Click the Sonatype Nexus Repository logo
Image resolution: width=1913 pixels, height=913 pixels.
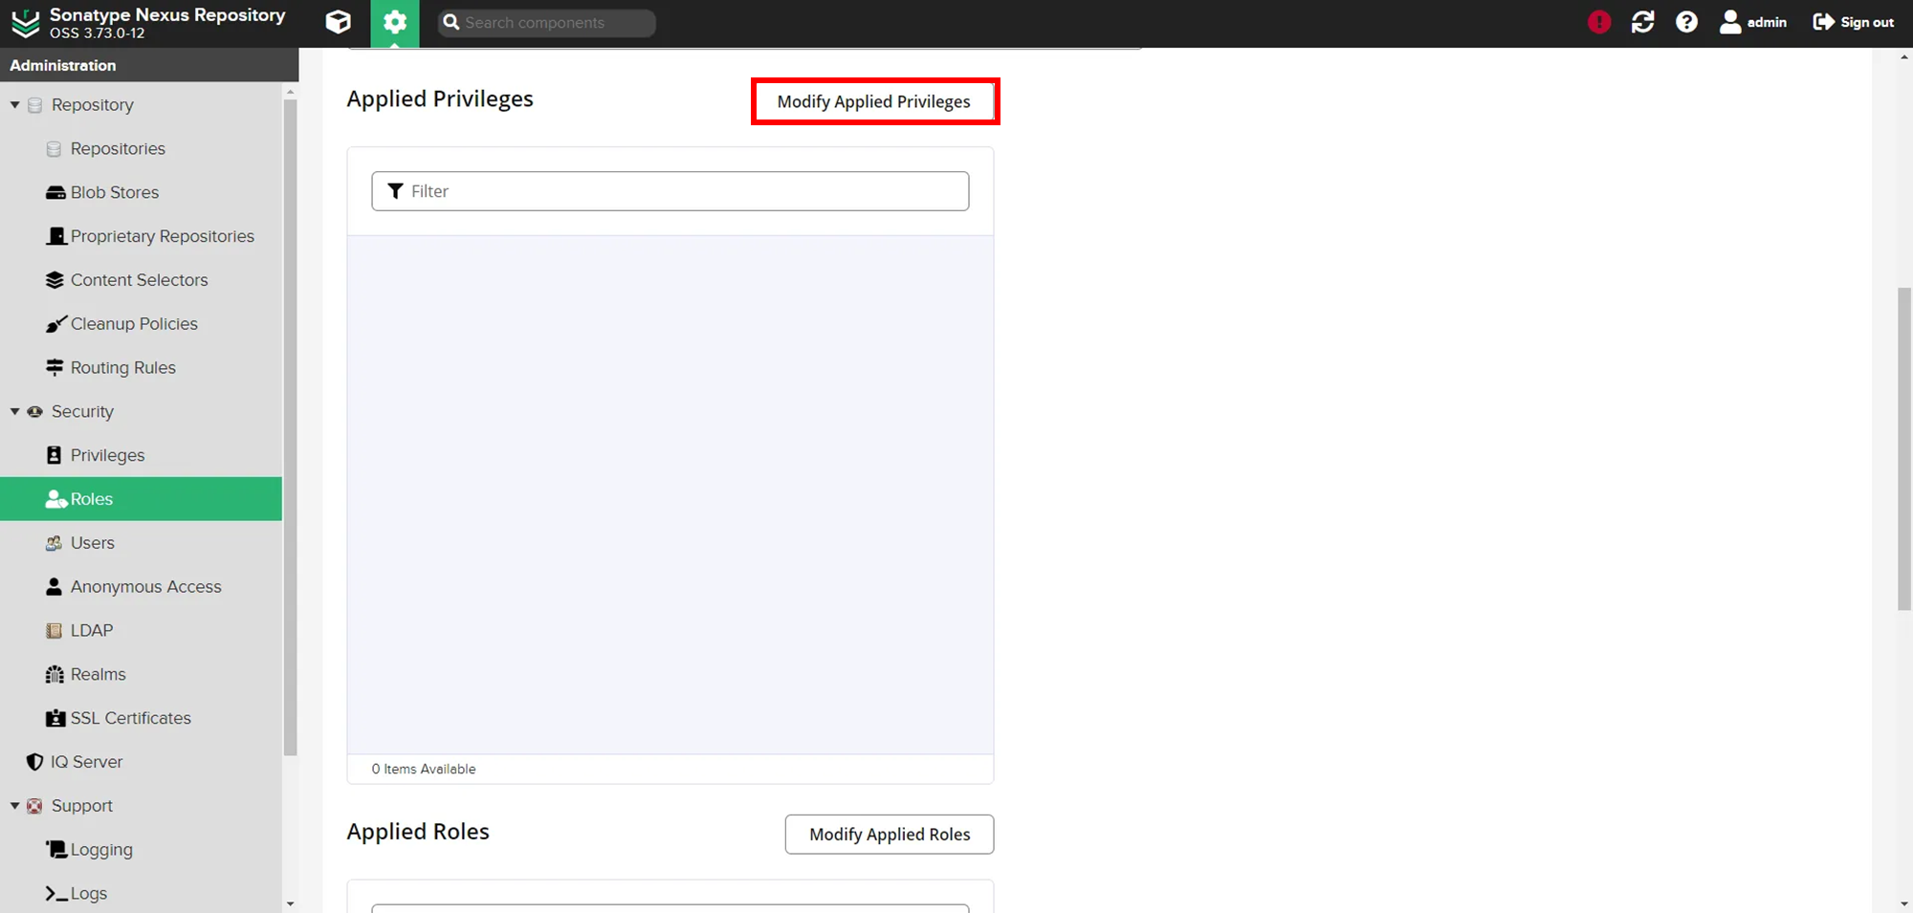(x=26, y=23)
